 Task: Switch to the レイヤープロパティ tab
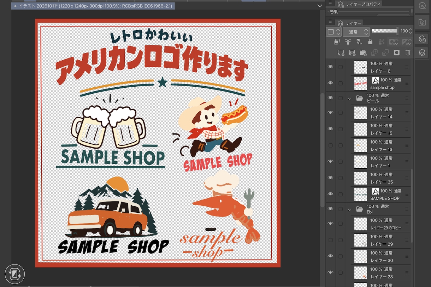[359, 4]
